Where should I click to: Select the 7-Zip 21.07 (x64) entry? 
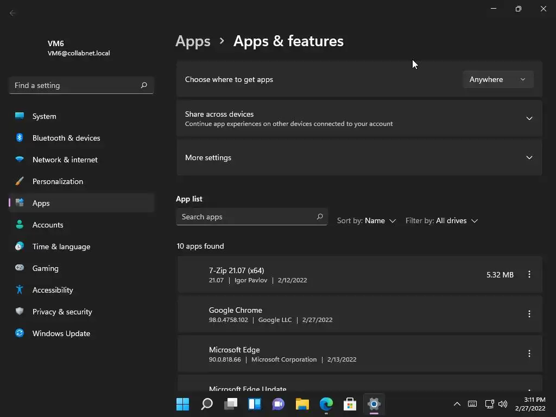(x=359, y=275)
